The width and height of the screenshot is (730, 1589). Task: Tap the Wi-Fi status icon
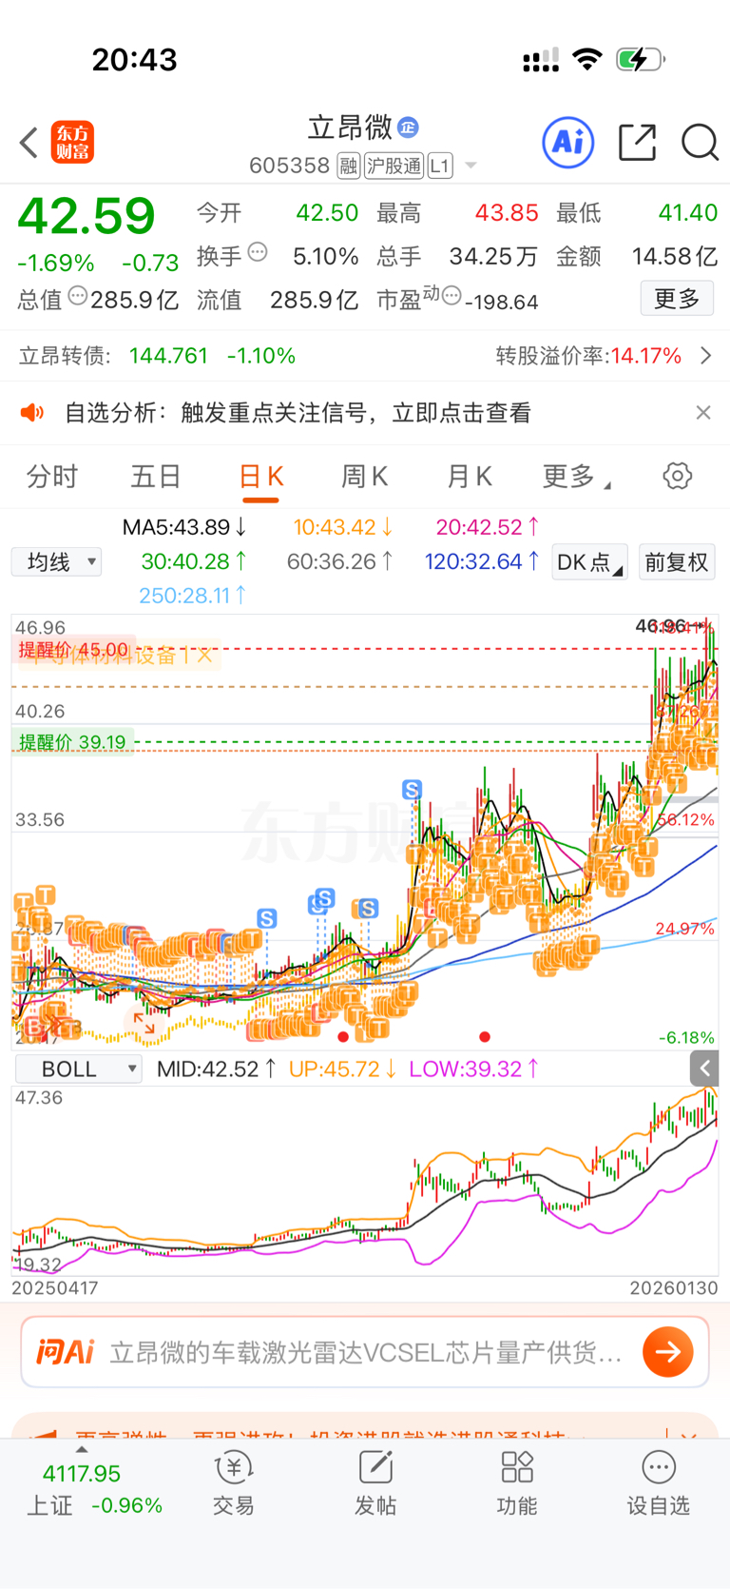coord(587,60)
